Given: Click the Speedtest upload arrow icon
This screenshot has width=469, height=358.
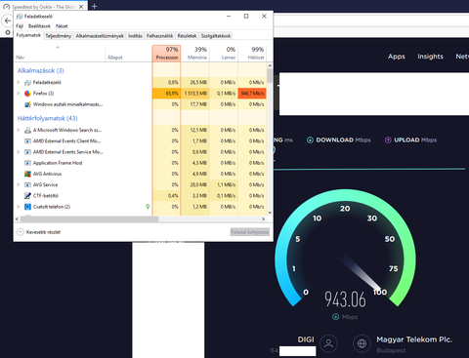Looking at the screenshot, I should (x=388, y=140).
